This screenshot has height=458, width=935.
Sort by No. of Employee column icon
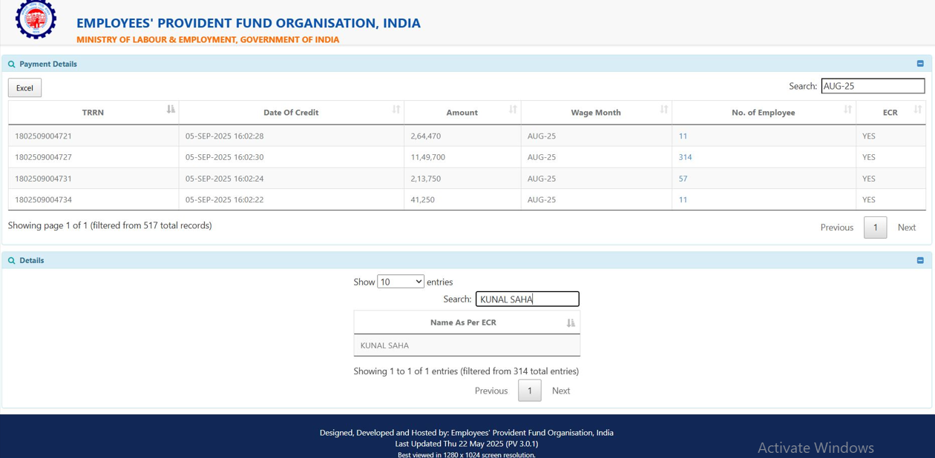847,110
